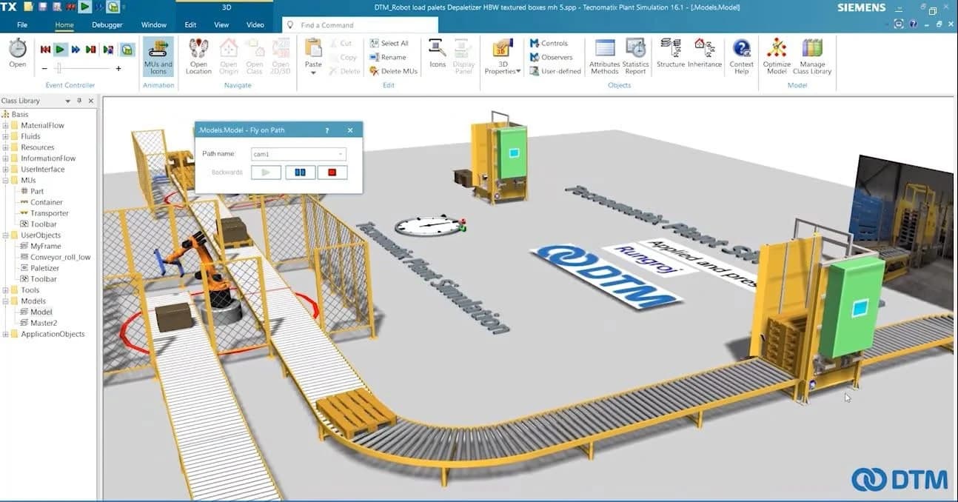Select Master2 under Models
The width and height of the screenshot is (958, 502).
click(38, 323)
